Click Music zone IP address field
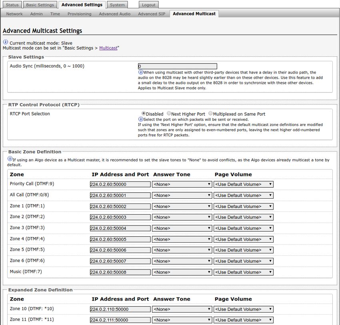Image resolution: width=340 pixels, height=325 pixels. (120, 272)
